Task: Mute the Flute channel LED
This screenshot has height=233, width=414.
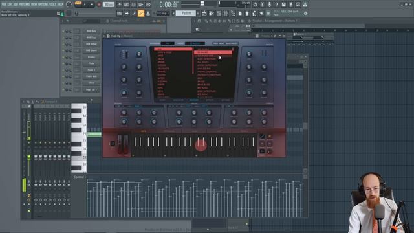Action: tap(63, 63)
